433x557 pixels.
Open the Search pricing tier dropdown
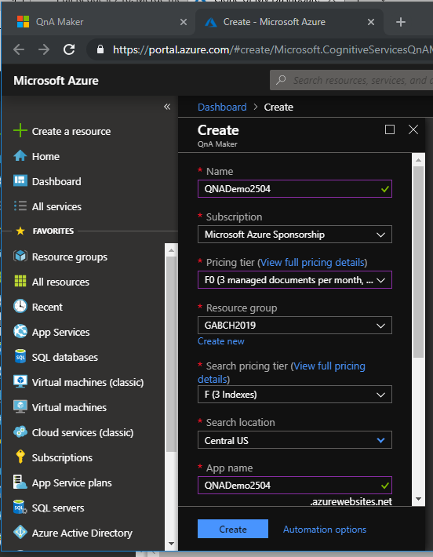[295, 395]
